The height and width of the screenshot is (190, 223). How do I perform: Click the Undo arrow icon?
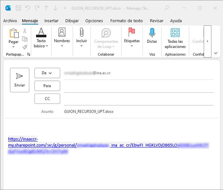(28, 8)
